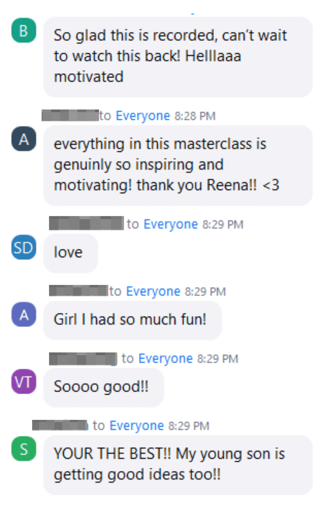Click the purple VT avatar icon
Viewport: 321px width, 507px height.
(24, 381)
